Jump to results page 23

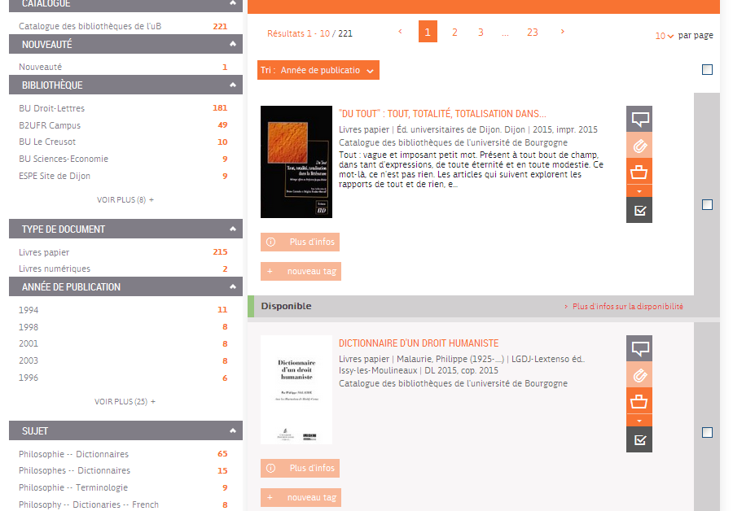click(532, 32)
